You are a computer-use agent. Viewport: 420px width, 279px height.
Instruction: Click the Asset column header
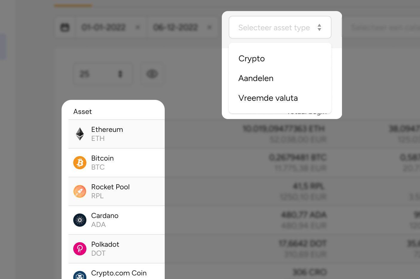click(83, 112)
